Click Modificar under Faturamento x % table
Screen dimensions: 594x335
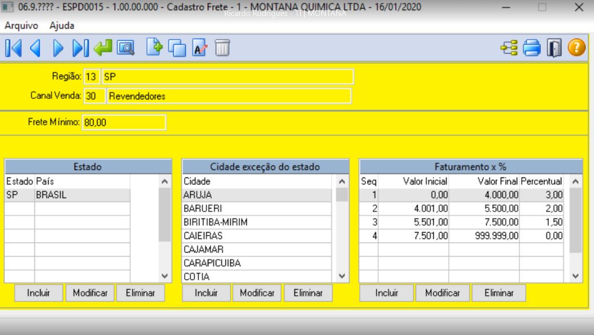pos(443,293)
